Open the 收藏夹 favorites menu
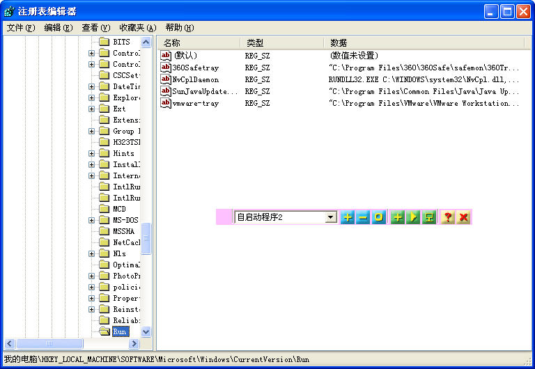 137,28
